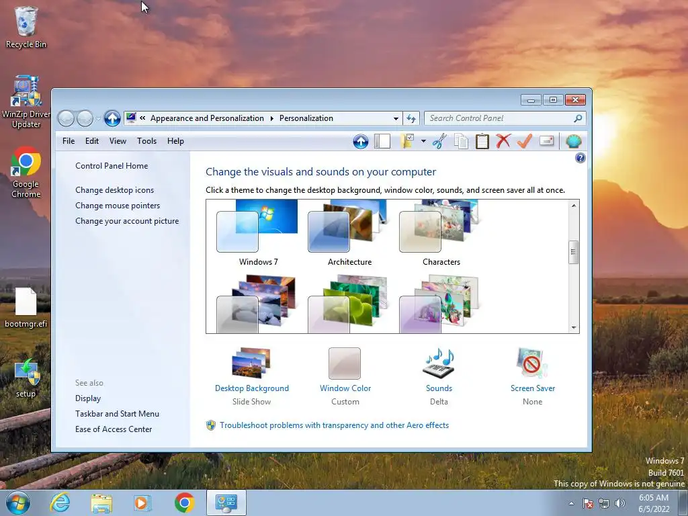Open the Edit menu

pos(91,141)
